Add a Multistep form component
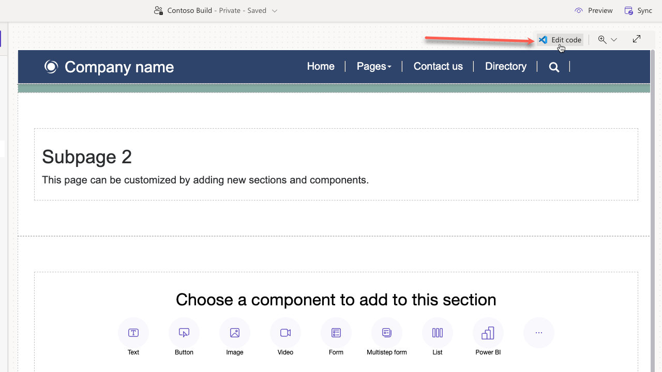The width and height of the screenshot is (662, 372). pyautogui.click(x=386, y=333)
